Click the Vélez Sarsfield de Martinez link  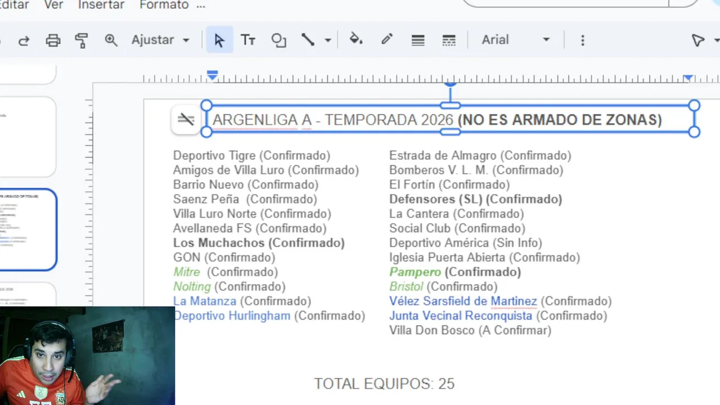(x=463, y=301)
